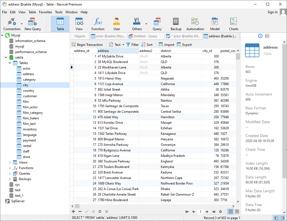This screenshot has width=287, height=221.
Task: Refresh the table data
Action: point(100,212)
